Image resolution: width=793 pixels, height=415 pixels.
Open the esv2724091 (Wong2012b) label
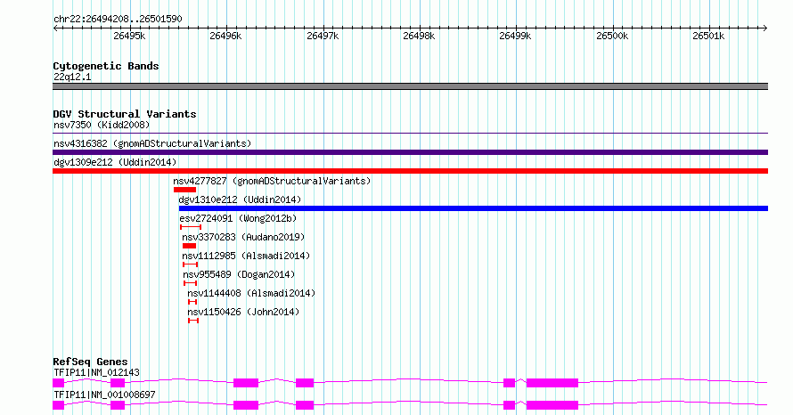point(238,218)
